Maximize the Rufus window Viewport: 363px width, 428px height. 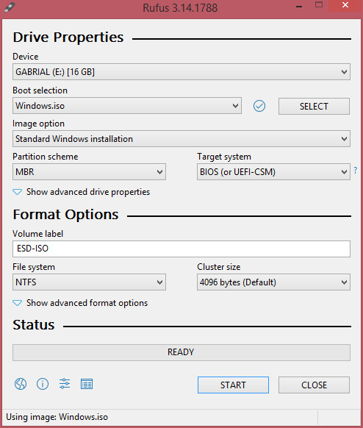(319, 5)
